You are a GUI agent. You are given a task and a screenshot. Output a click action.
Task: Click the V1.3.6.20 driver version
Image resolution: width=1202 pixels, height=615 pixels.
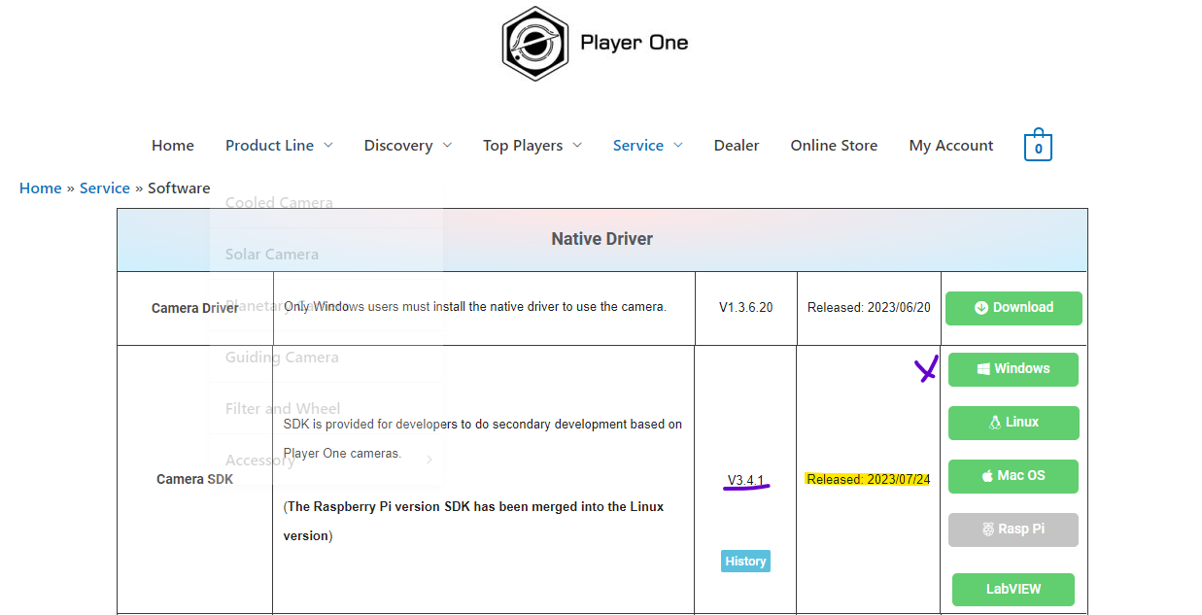pyautogui.click(x=746, y=307)
